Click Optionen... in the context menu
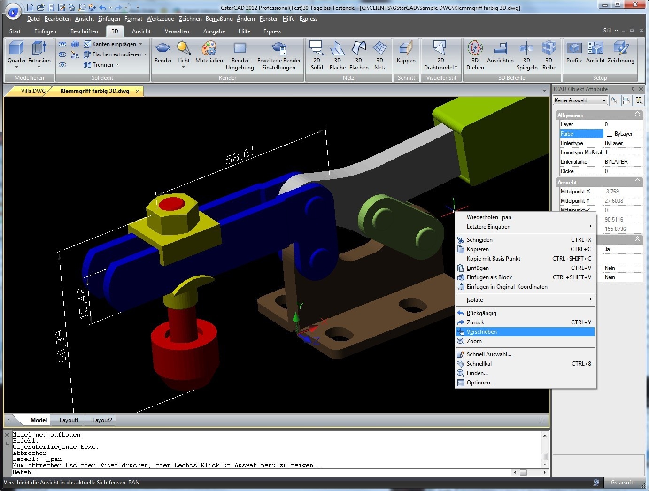Viewport: 649px width, 491px height. (x=480, y=383)
